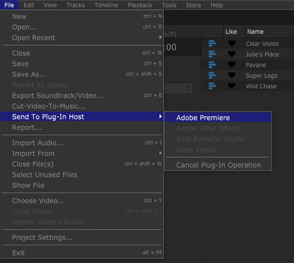The image size is (294, 263).
Task: Choose Select Unused Files
Action: pos(82,175)
